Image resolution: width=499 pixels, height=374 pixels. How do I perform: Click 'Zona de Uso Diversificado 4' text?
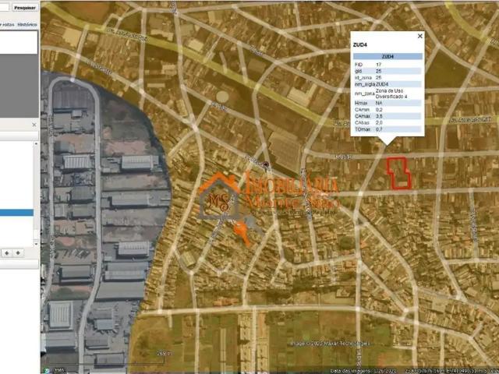click(x=391, y=93)
